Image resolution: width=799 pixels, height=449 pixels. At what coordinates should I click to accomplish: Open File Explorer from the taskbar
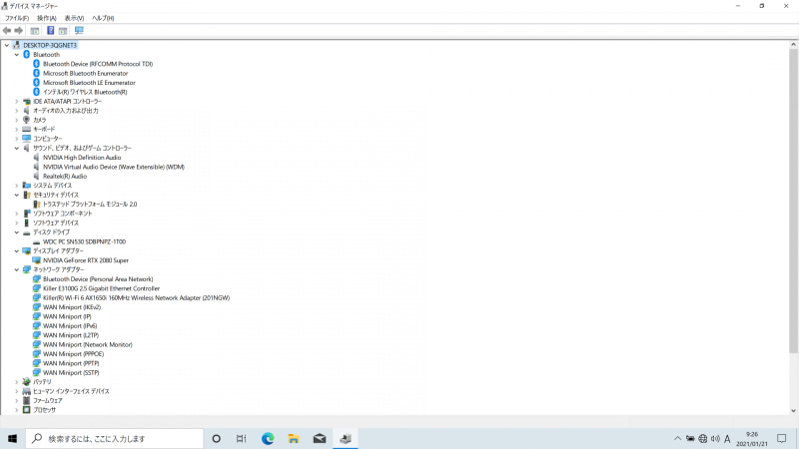[x=294, y=438]
